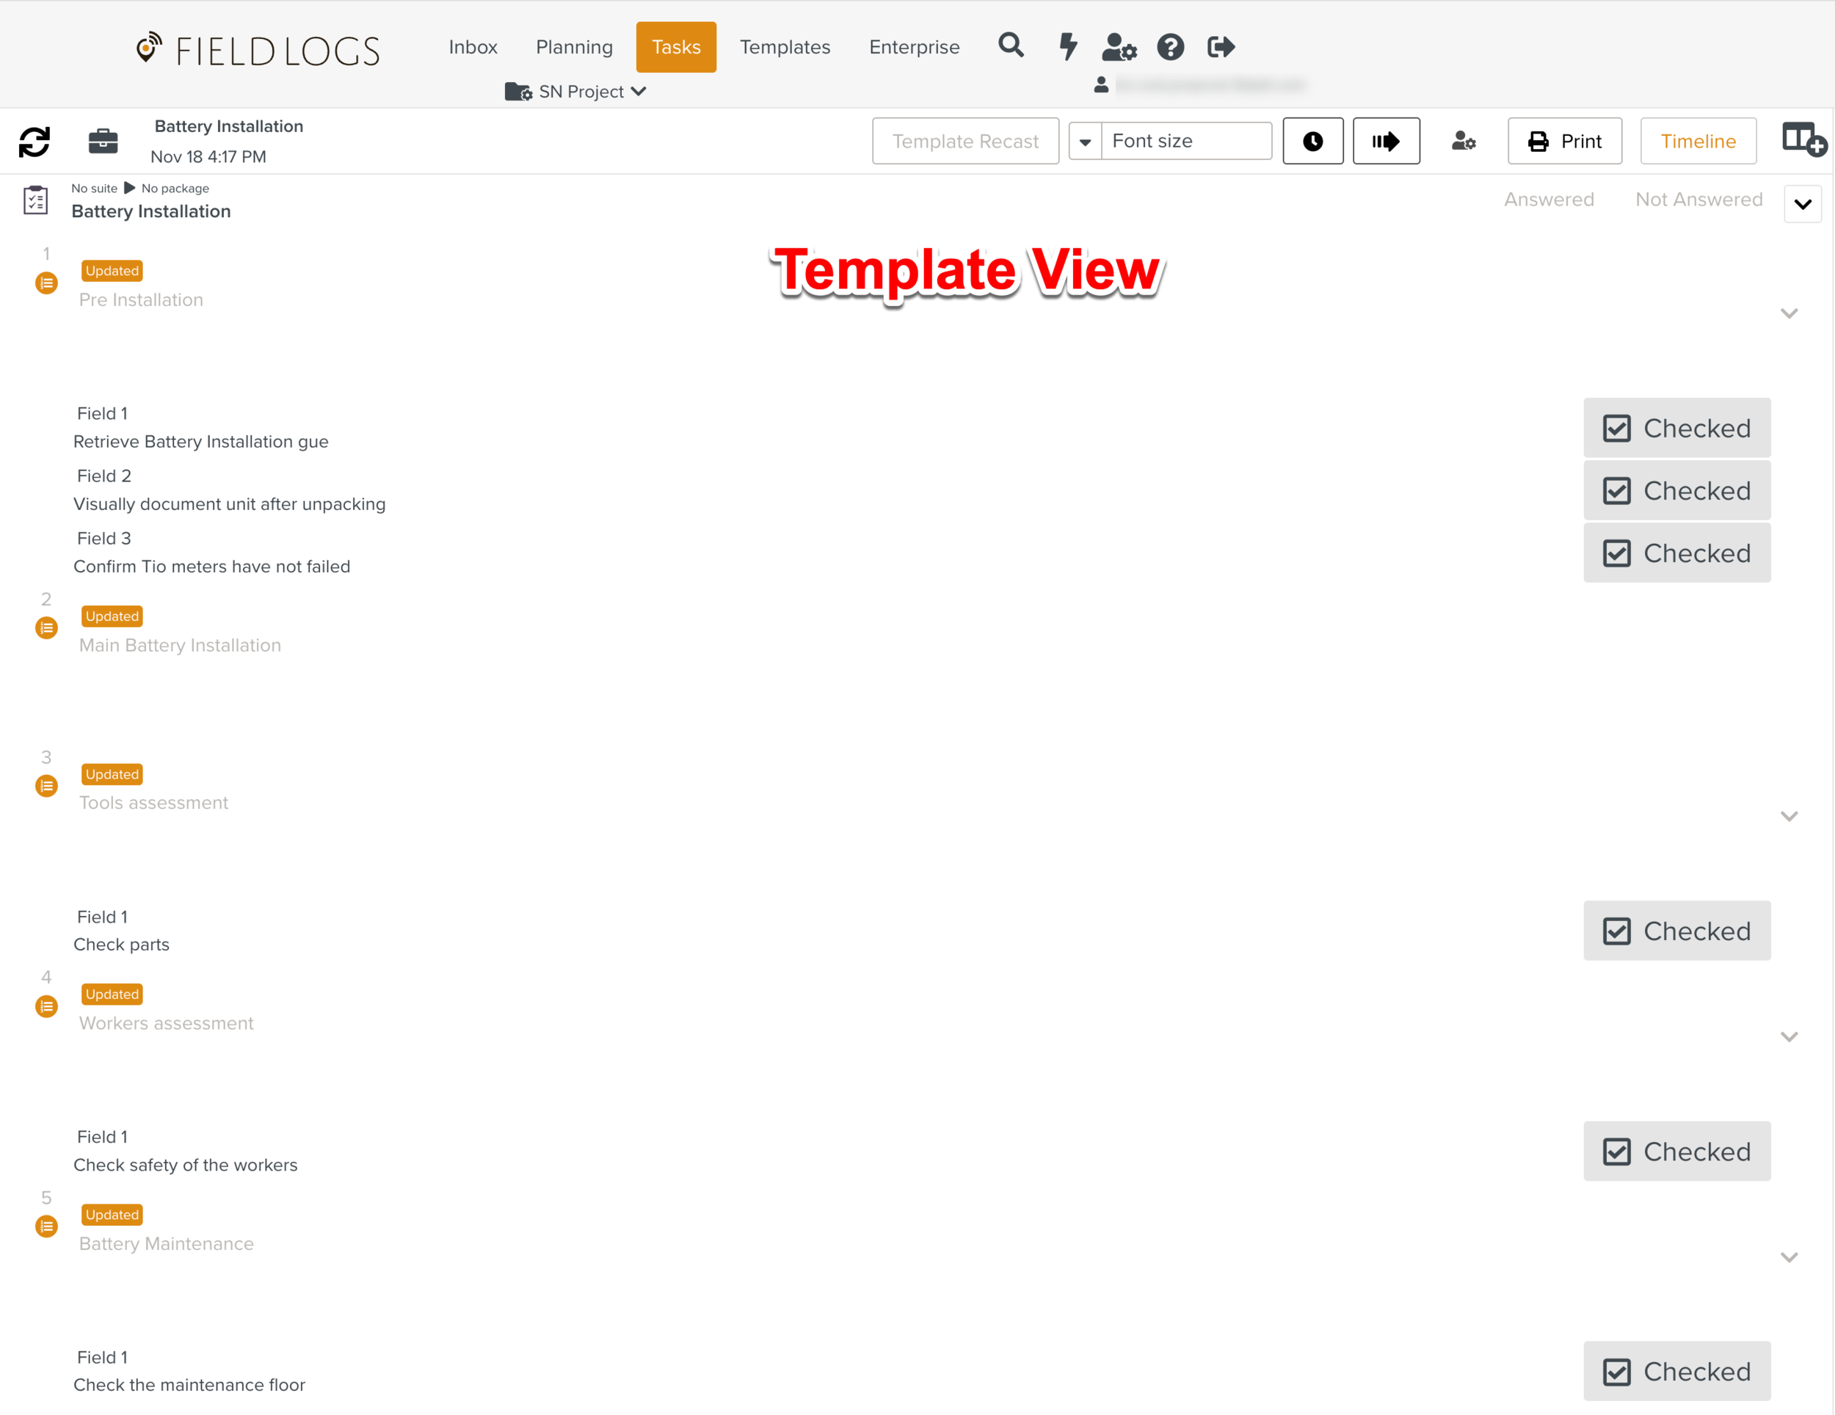Click the clock history icon
The width and height of the screenshot is (1835, 1415).
point(1312,141)
